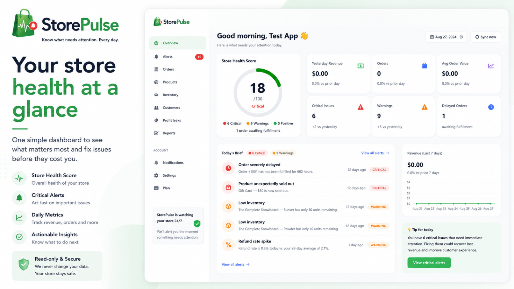This screenshot has width=514, height=289.
Task: Click the Profit leaks icon
Action: 156,120
